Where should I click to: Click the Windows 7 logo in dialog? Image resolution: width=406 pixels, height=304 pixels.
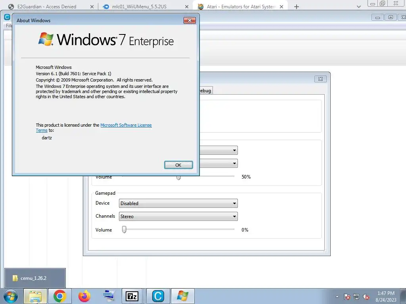click(x=46, y=39)
